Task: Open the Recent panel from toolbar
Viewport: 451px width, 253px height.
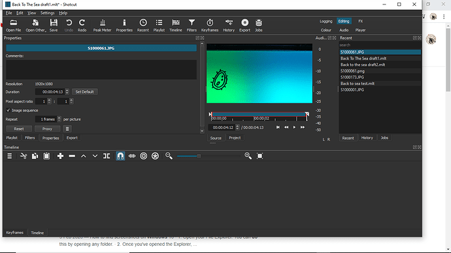Action: tap(143, 25)
